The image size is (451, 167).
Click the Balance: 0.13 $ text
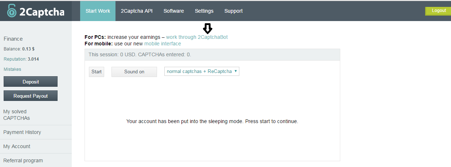tap(19, 49)
